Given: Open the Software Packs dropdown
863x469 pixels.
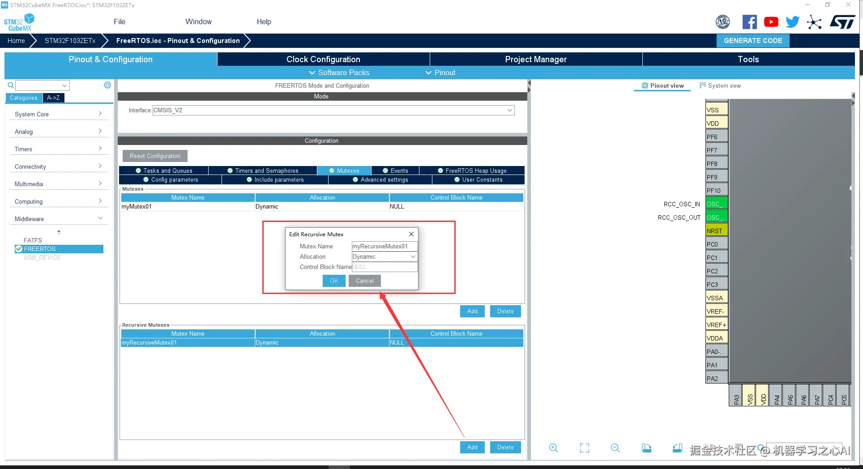Looking at the screenshot, I should coord(339,72).
